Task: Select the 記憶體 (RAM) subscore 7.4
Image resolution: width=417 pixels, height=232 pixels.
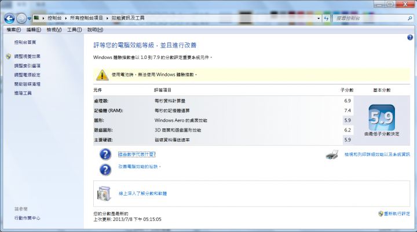Action: (x=348, y=111)
